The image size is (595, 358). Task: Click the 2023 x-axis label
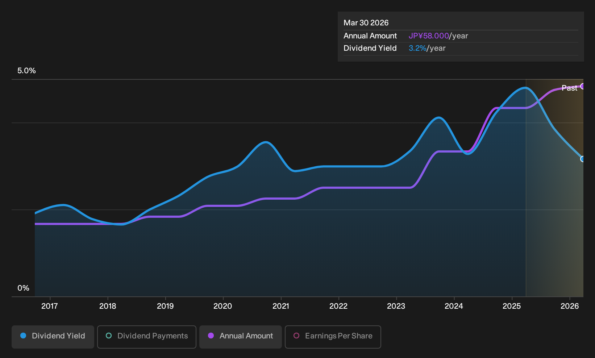396,306
